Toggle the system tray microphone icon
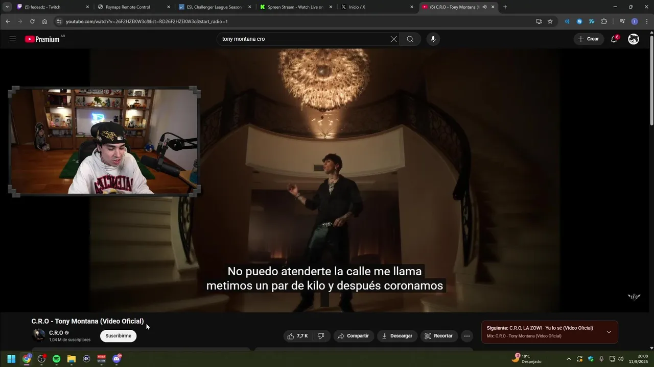 [601, 359]
